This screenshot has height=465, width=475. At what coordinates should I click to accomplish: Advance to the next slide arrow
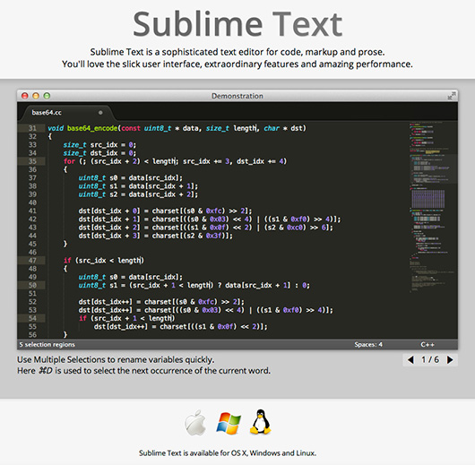click(x=450, y=360)
